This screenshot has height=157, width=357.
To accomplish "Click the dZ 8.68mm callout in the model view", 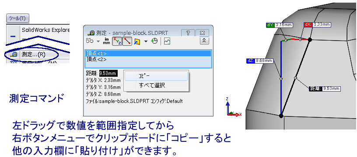I will point(259,61).
